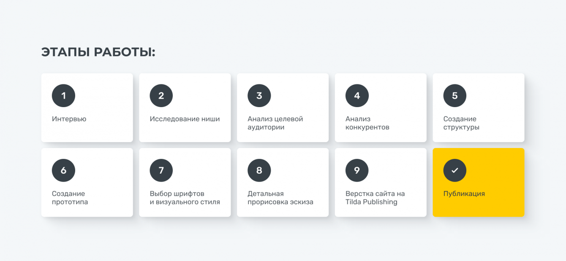Select the number 5 circle badge
Viewport: 566px width, 261px height.
click(455, 96)
